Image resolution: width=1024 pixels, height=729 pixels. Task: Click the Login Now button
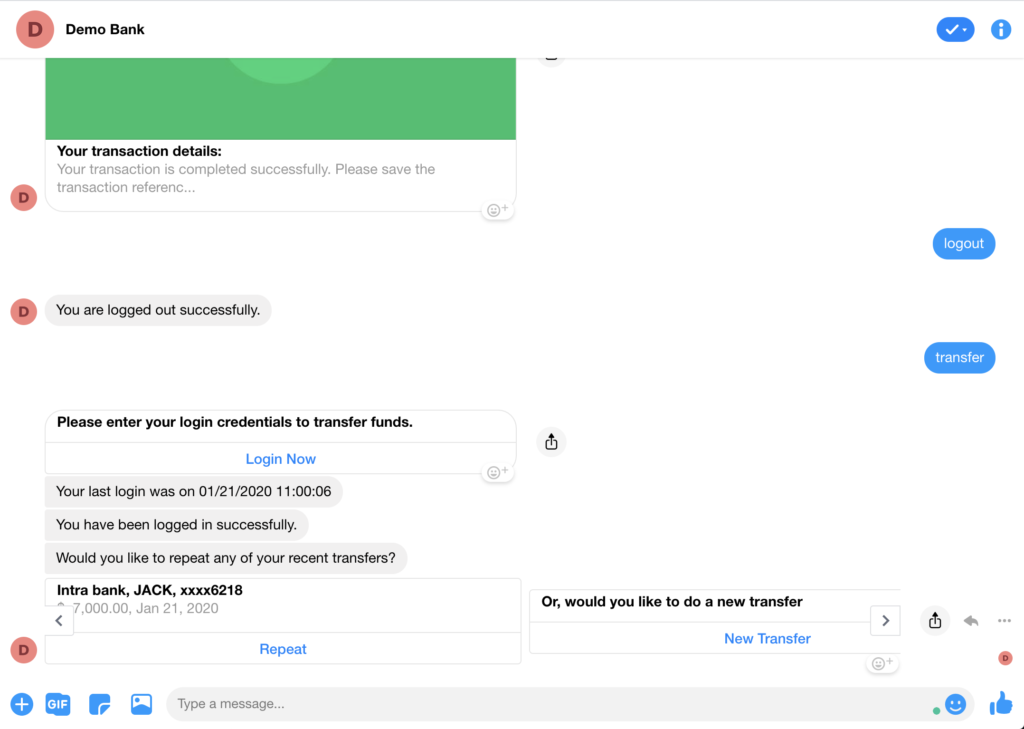pyautogui.click(x=281, y=459)
